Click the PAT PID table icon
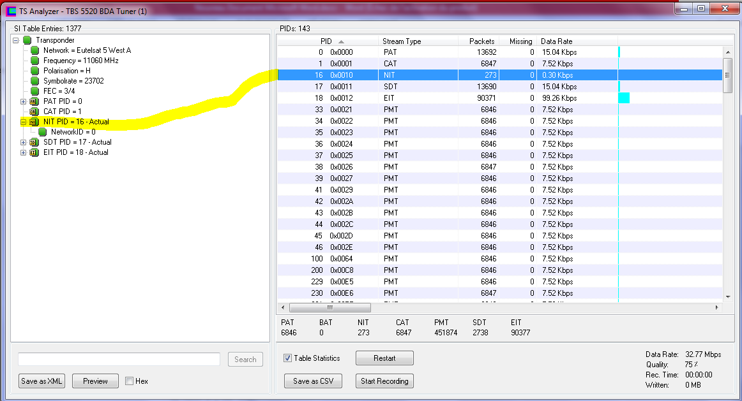This screenshot has height=401, width=742. tap(34, 101)
